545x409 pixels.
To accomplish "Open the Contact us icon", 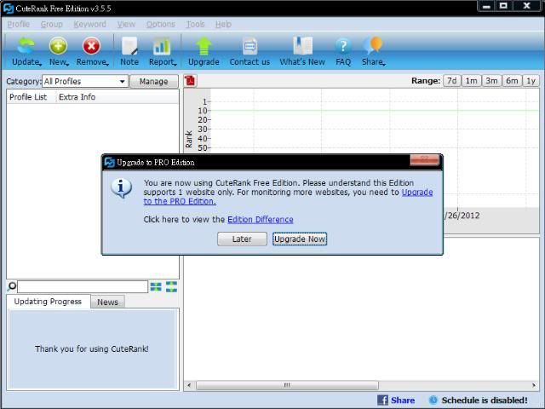I will [x=250, y=47].
